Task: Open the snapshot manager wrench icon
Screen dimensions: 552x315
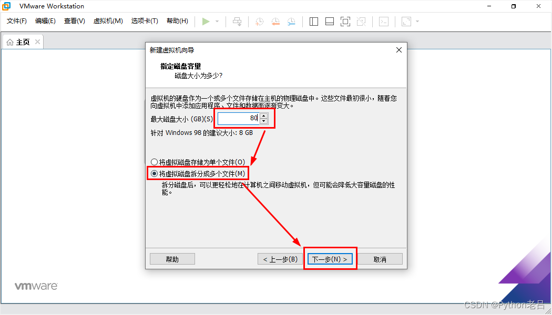Action: coord(291,22)
